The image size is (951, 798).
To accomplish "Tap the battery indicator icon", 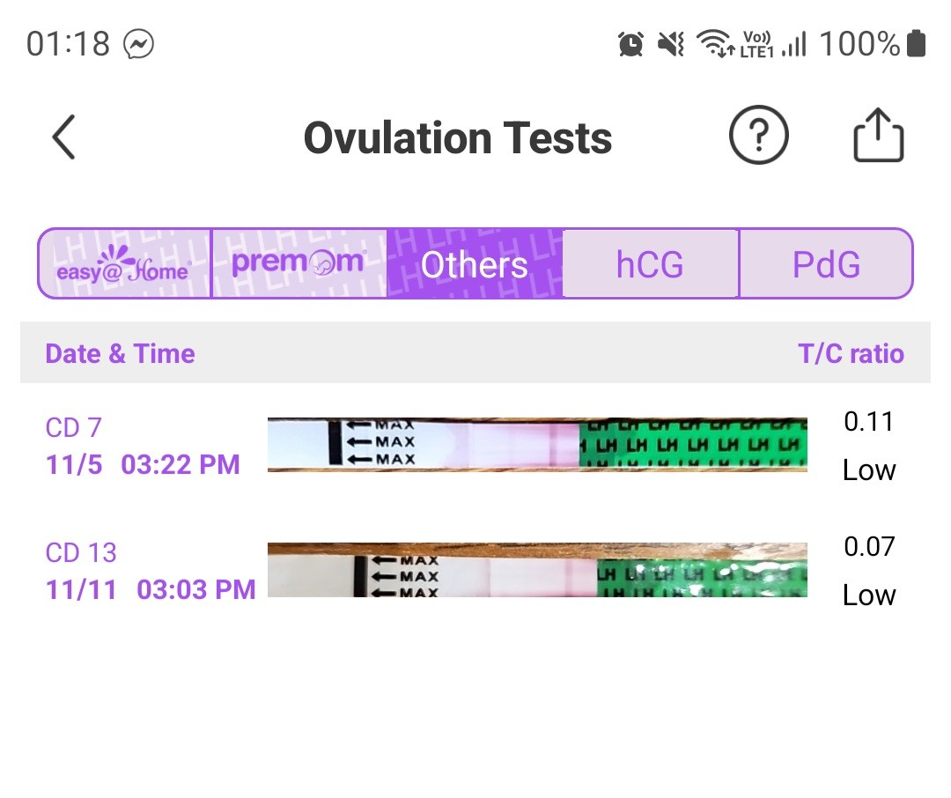I will click(x=916, y=44).
